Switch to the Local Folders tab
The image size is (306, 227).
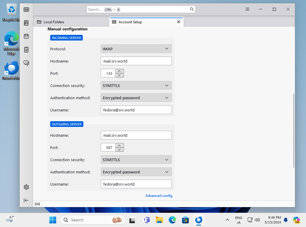pyautogui.click(x=54, y=22)
